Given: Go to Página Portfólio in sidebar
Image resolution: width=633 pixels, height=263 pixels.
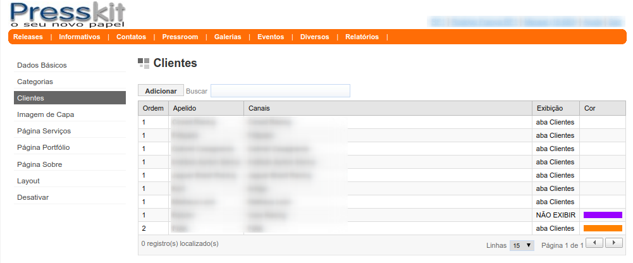Looking at the screenshot, I should (x=44, y=147).
